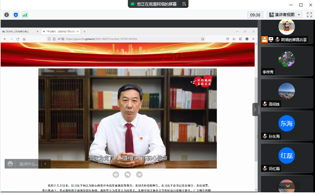Collapse the chat bar with the arrow

[45, 164]
